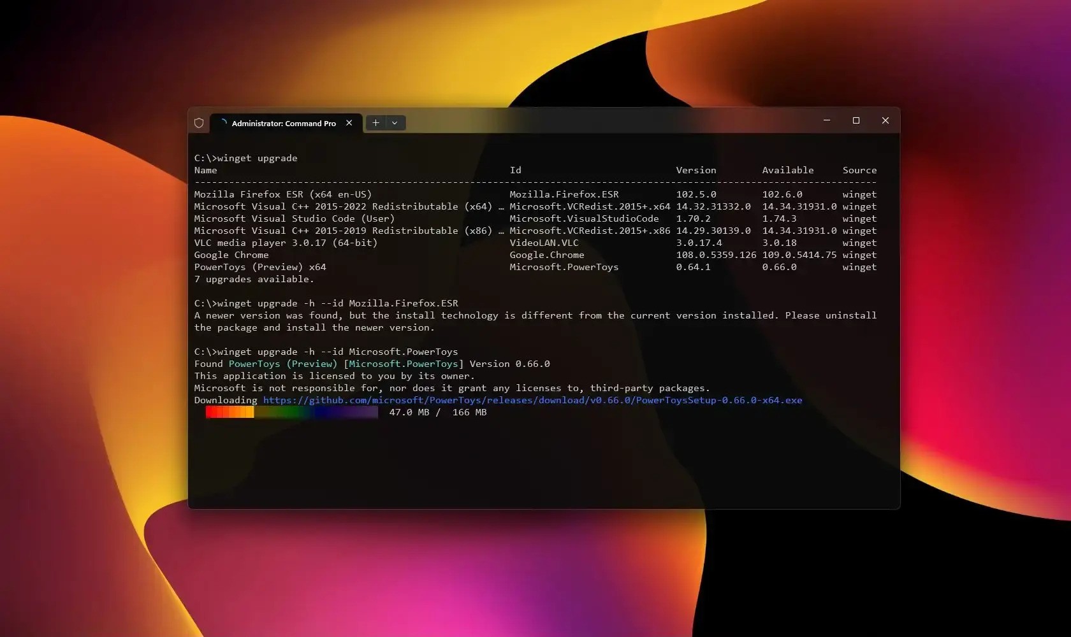The image size is (1071, 637).
Task: Click the VideoLAN.VLC package Id
Action: coord(544,243)
